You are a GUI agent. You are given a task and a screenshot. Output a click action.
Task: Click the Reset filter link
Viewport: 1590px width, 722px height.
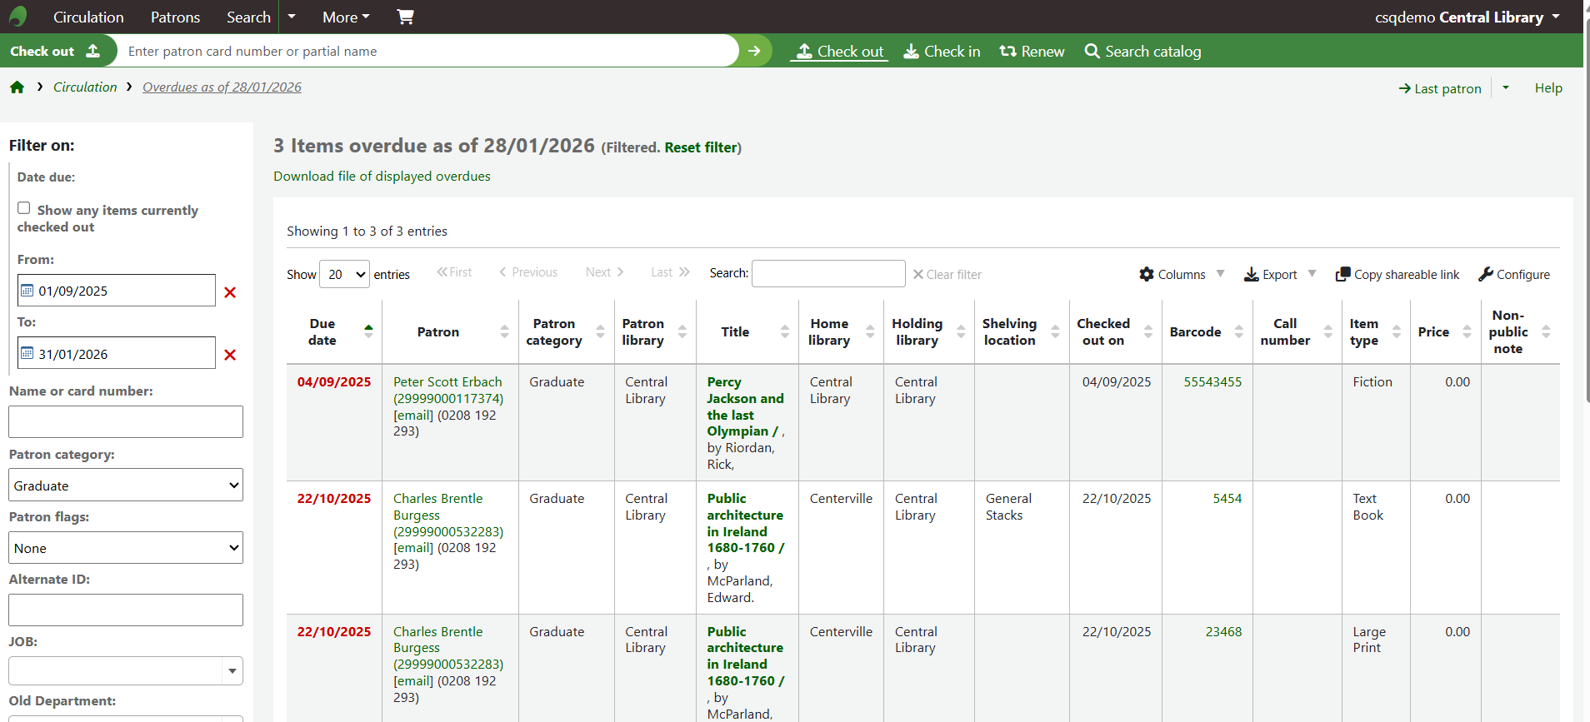click(x=700, y=147)
